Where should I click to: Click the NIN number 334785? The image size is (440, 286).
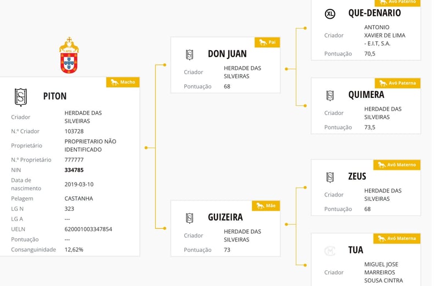click(x=74, y=170)
